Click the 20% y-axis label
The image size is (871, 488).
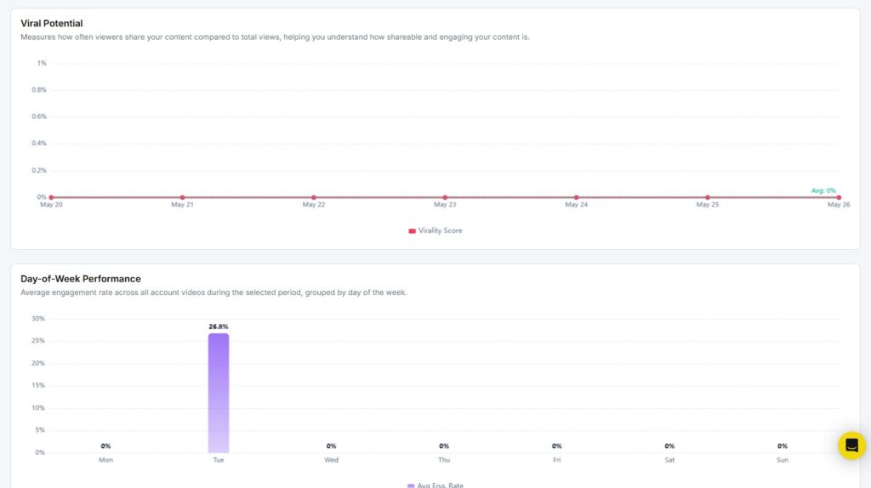point(37,363)
